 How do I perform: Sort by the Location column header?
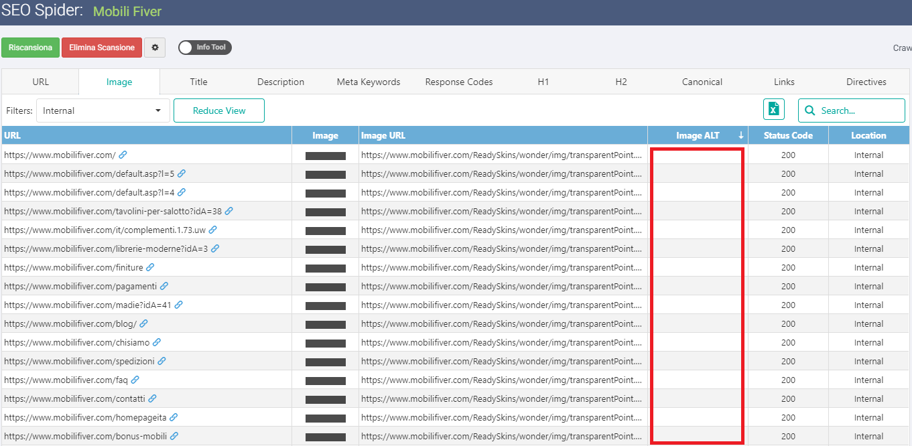(x=868, y=135)
